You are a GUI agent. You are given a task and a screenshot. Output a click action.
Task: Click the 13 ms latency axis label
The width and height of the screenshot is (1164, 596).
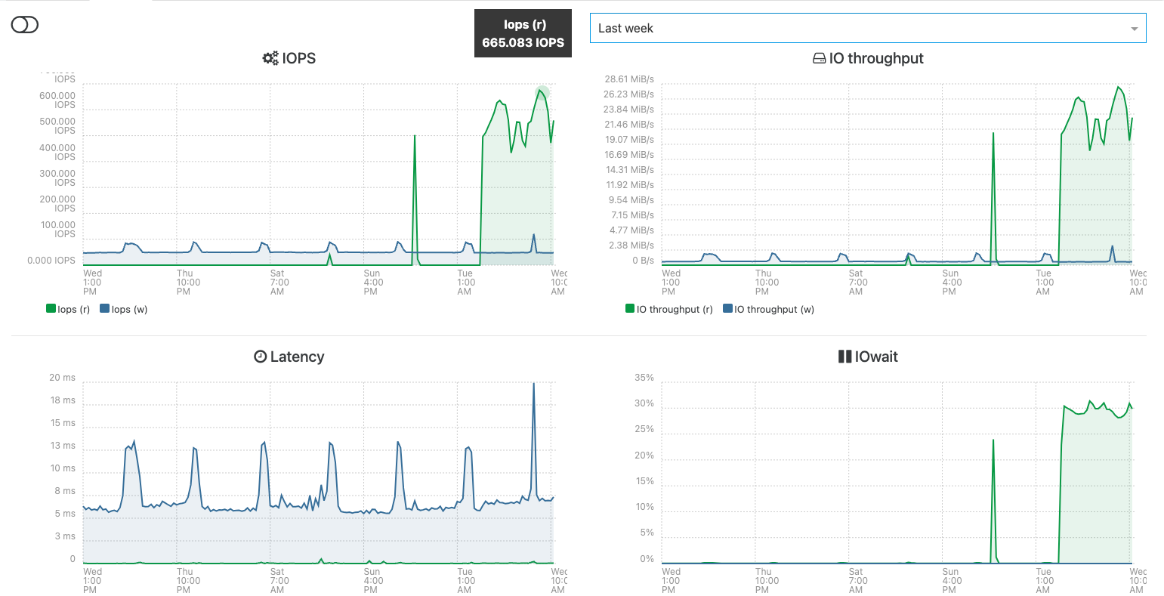63,446
